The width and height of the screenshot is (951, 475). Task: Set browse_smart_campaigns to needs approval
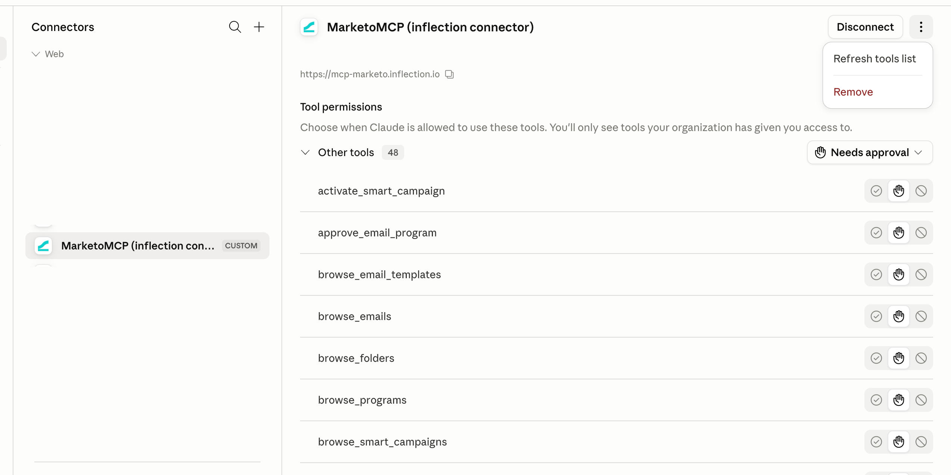898,442
